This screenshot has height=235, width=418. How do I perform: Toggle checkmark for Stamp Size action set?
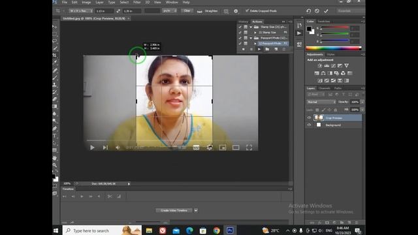[240, 27]
